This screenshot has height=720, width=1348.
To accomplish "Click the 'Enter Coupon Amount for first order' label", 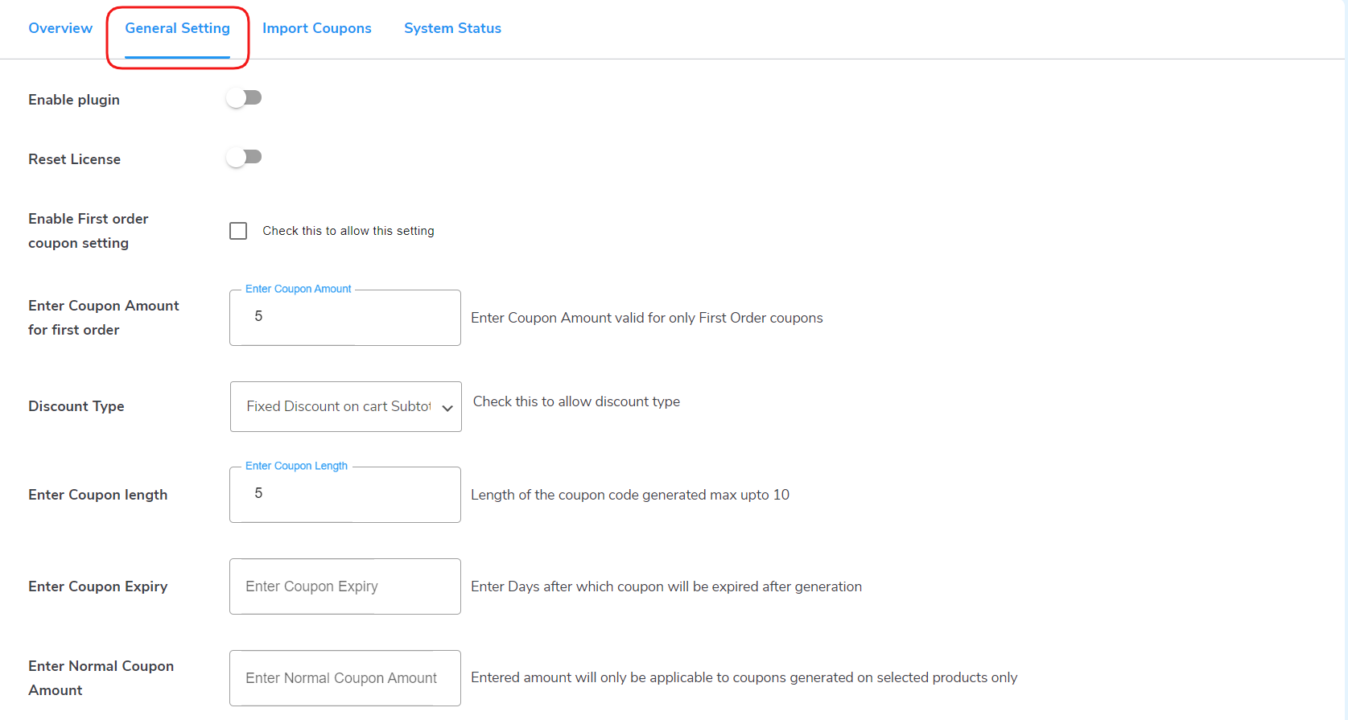I will (104, 318).
